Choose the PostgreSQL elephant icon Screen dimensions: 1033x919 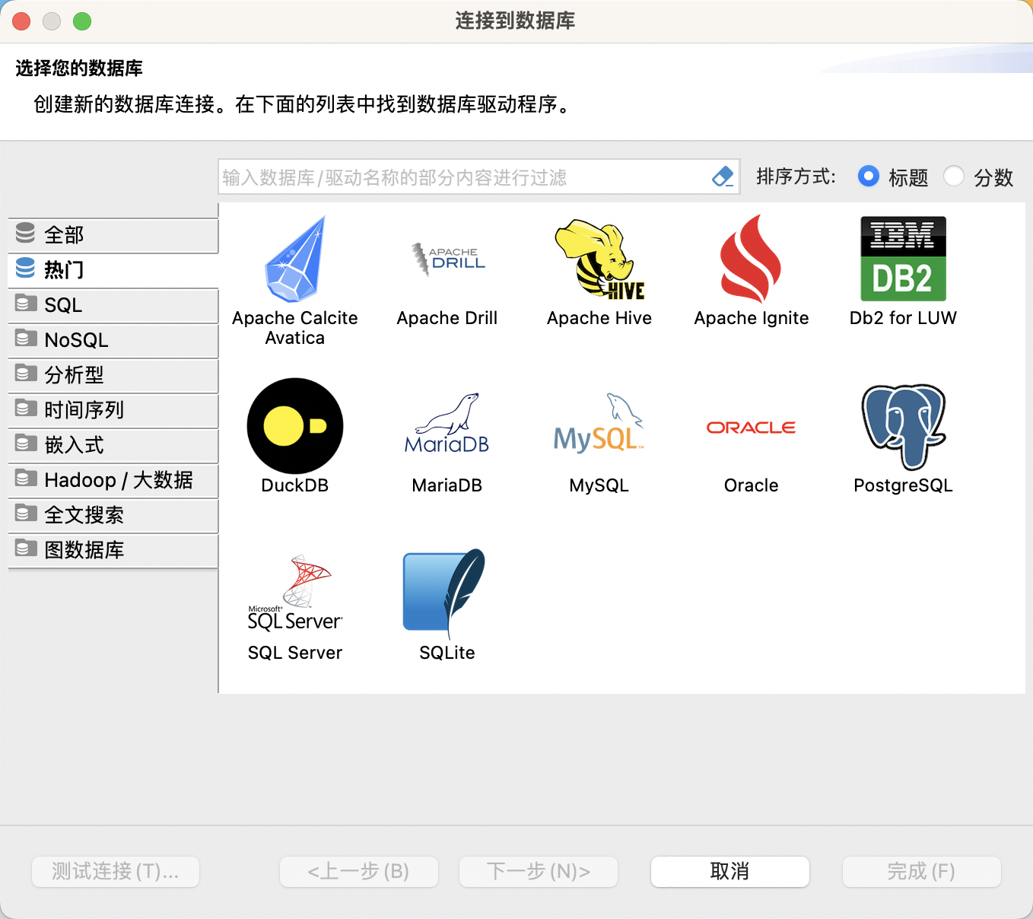coord(904,427)
